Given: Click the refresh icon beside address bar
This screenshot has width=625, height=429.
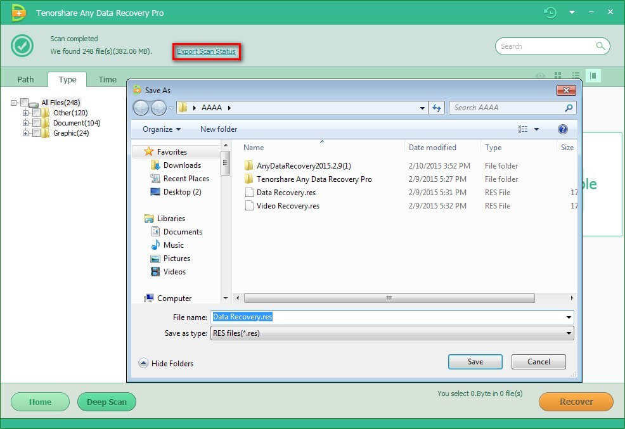Looking at the screenshot, I should coord(437,108).
